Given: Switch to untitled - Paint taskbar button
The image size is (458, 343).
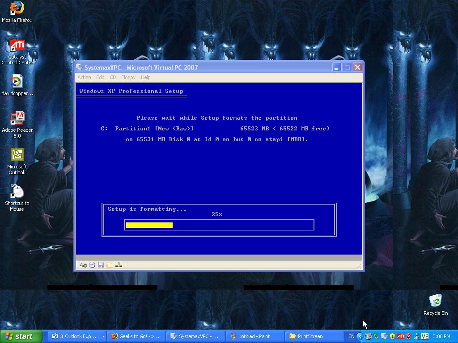Looking at the screenshot, I should [254, 336].
